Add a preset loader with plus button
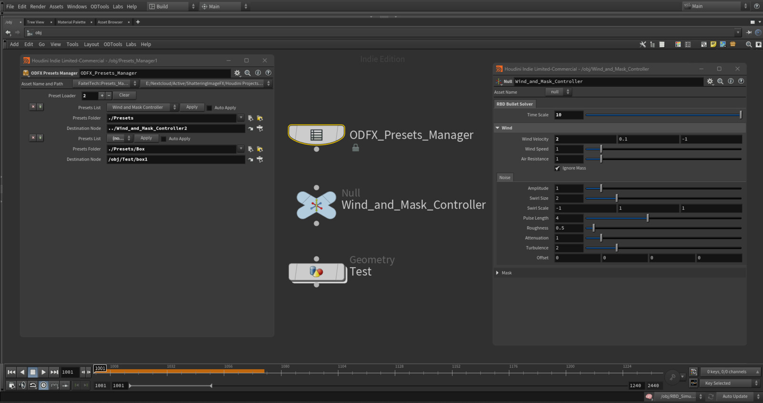 [x=102, y=96]
